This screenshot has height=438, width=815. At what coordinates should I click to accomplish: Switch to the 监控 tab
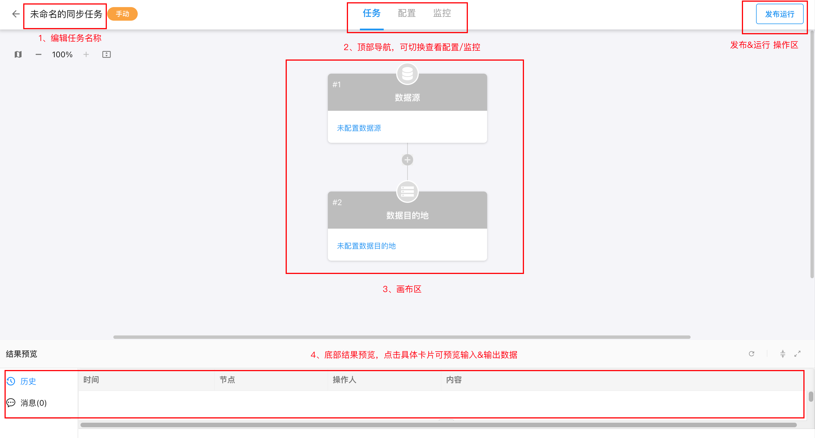click(442, 13)
